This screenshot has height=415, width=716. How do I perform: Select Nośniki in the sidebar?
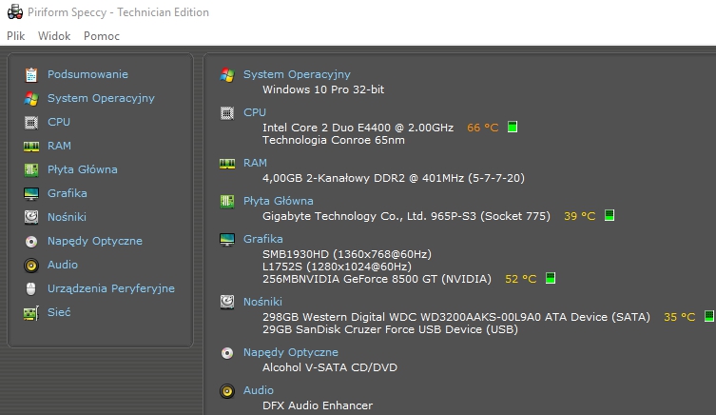tap(67, 217)
